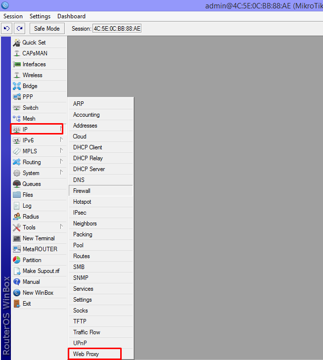The image size is (323, 360).
Task: Open DHCP Relay entry
Action: pyautogui.click(x=101, y=158)
